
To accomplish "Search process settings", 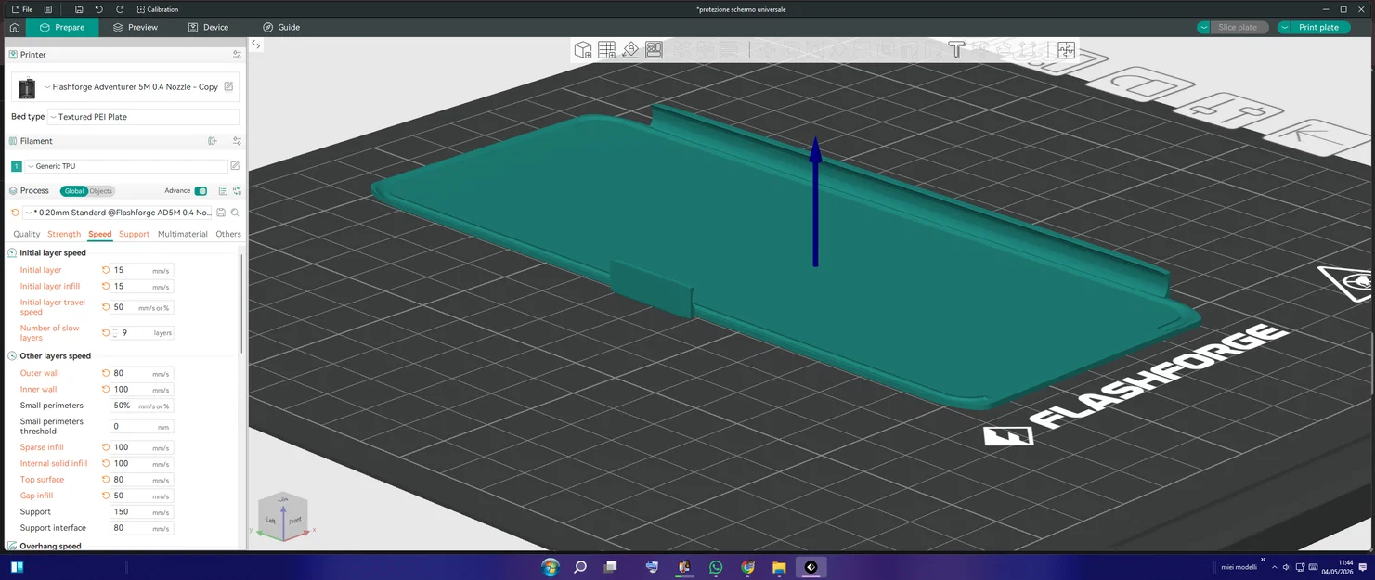I will tap(235, 213).
